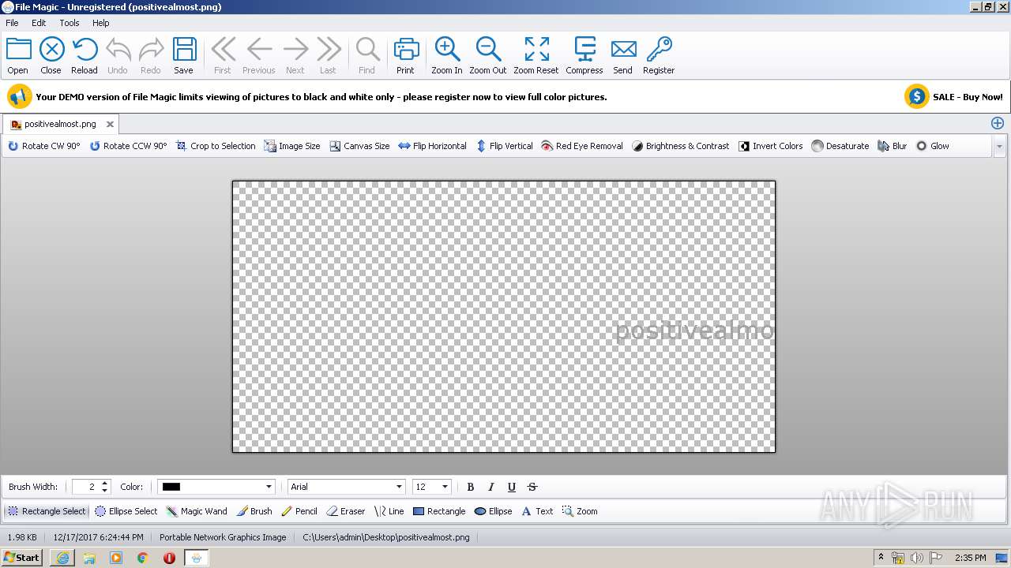Expand the effects toolbar overflow arrow
Screen dimensions: 1011x568
click(x=999, y=147)
